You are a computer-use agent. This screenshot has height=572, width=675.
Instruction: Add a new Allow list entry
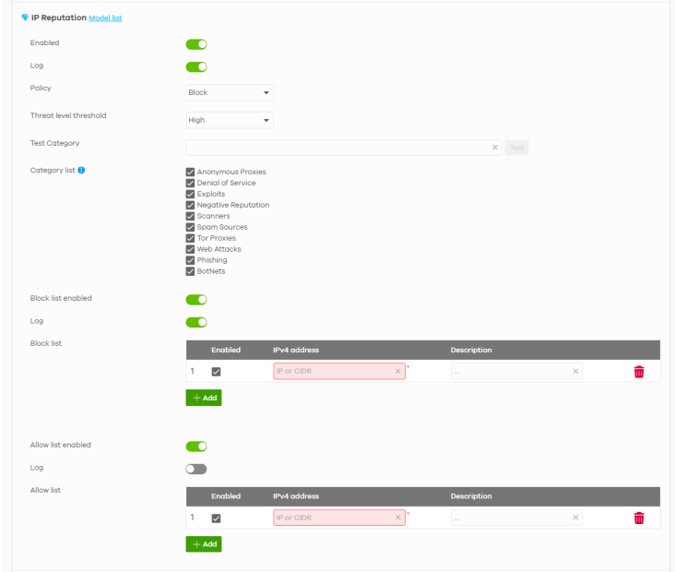[204, 544]
